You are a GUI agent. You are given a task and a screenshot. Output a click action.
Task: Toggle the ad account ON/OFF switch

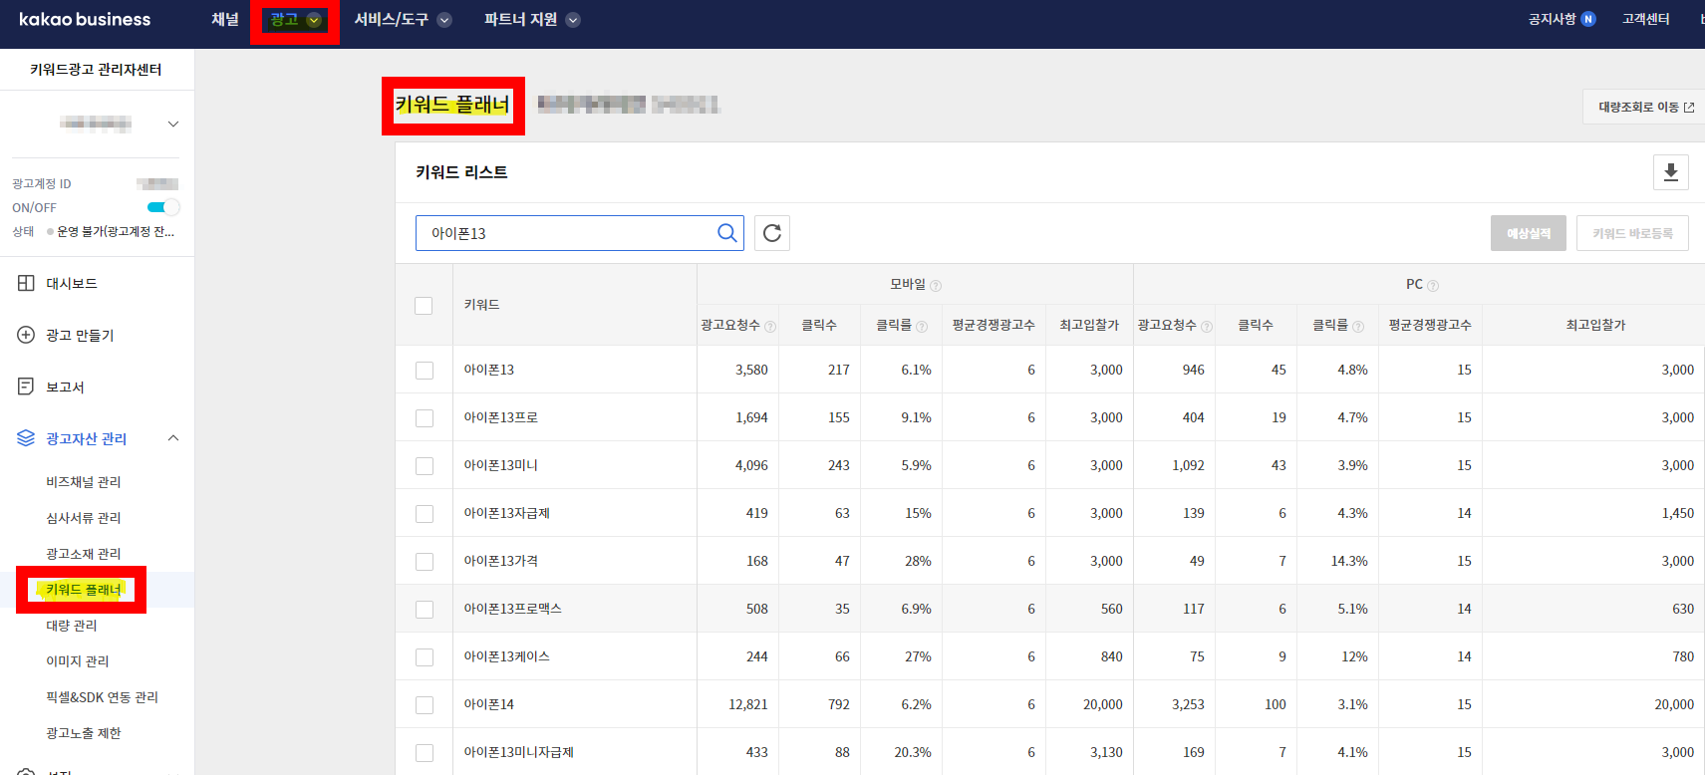point(163,207)
